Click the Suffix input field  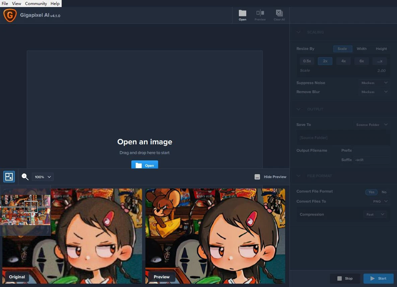[371, 160]
